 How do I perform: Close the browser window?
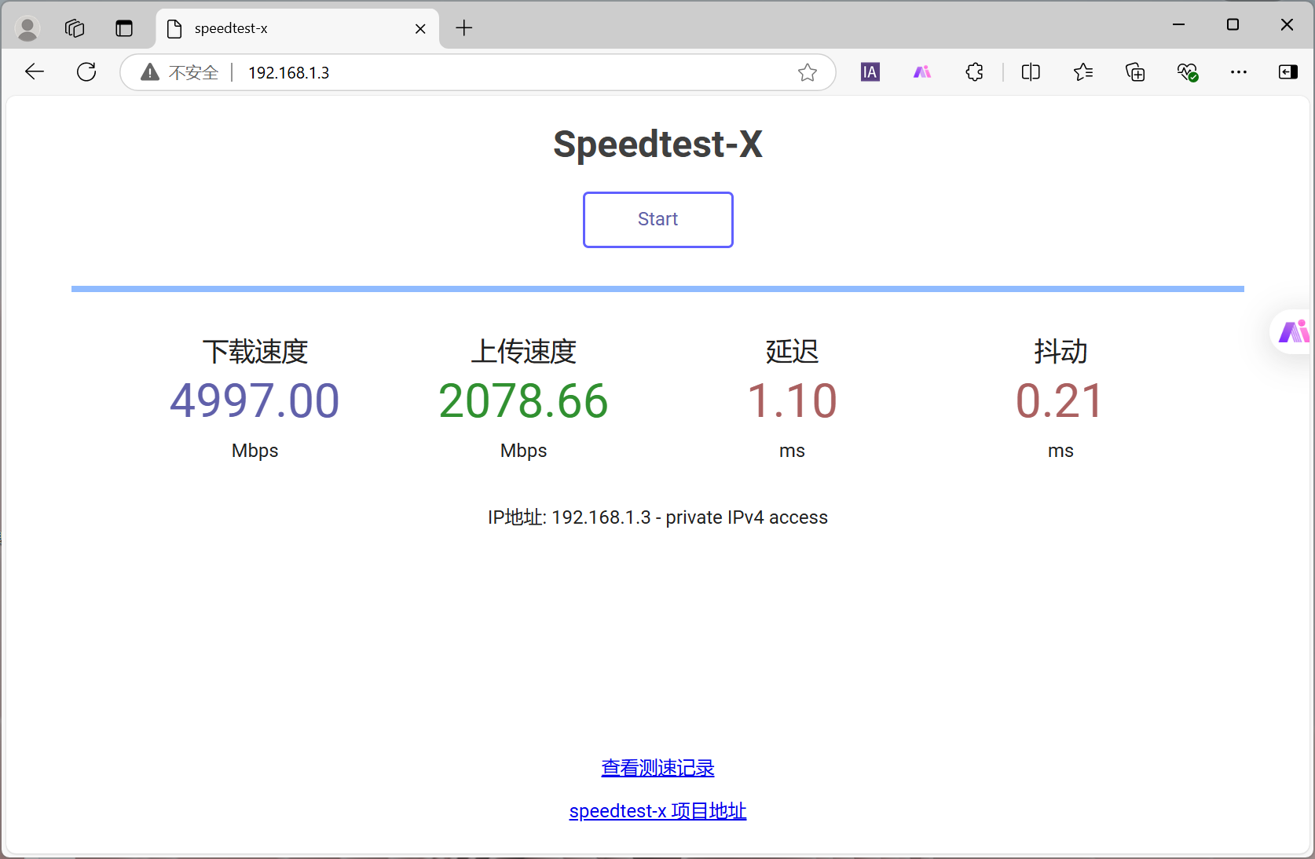(x=1287, y=24)
